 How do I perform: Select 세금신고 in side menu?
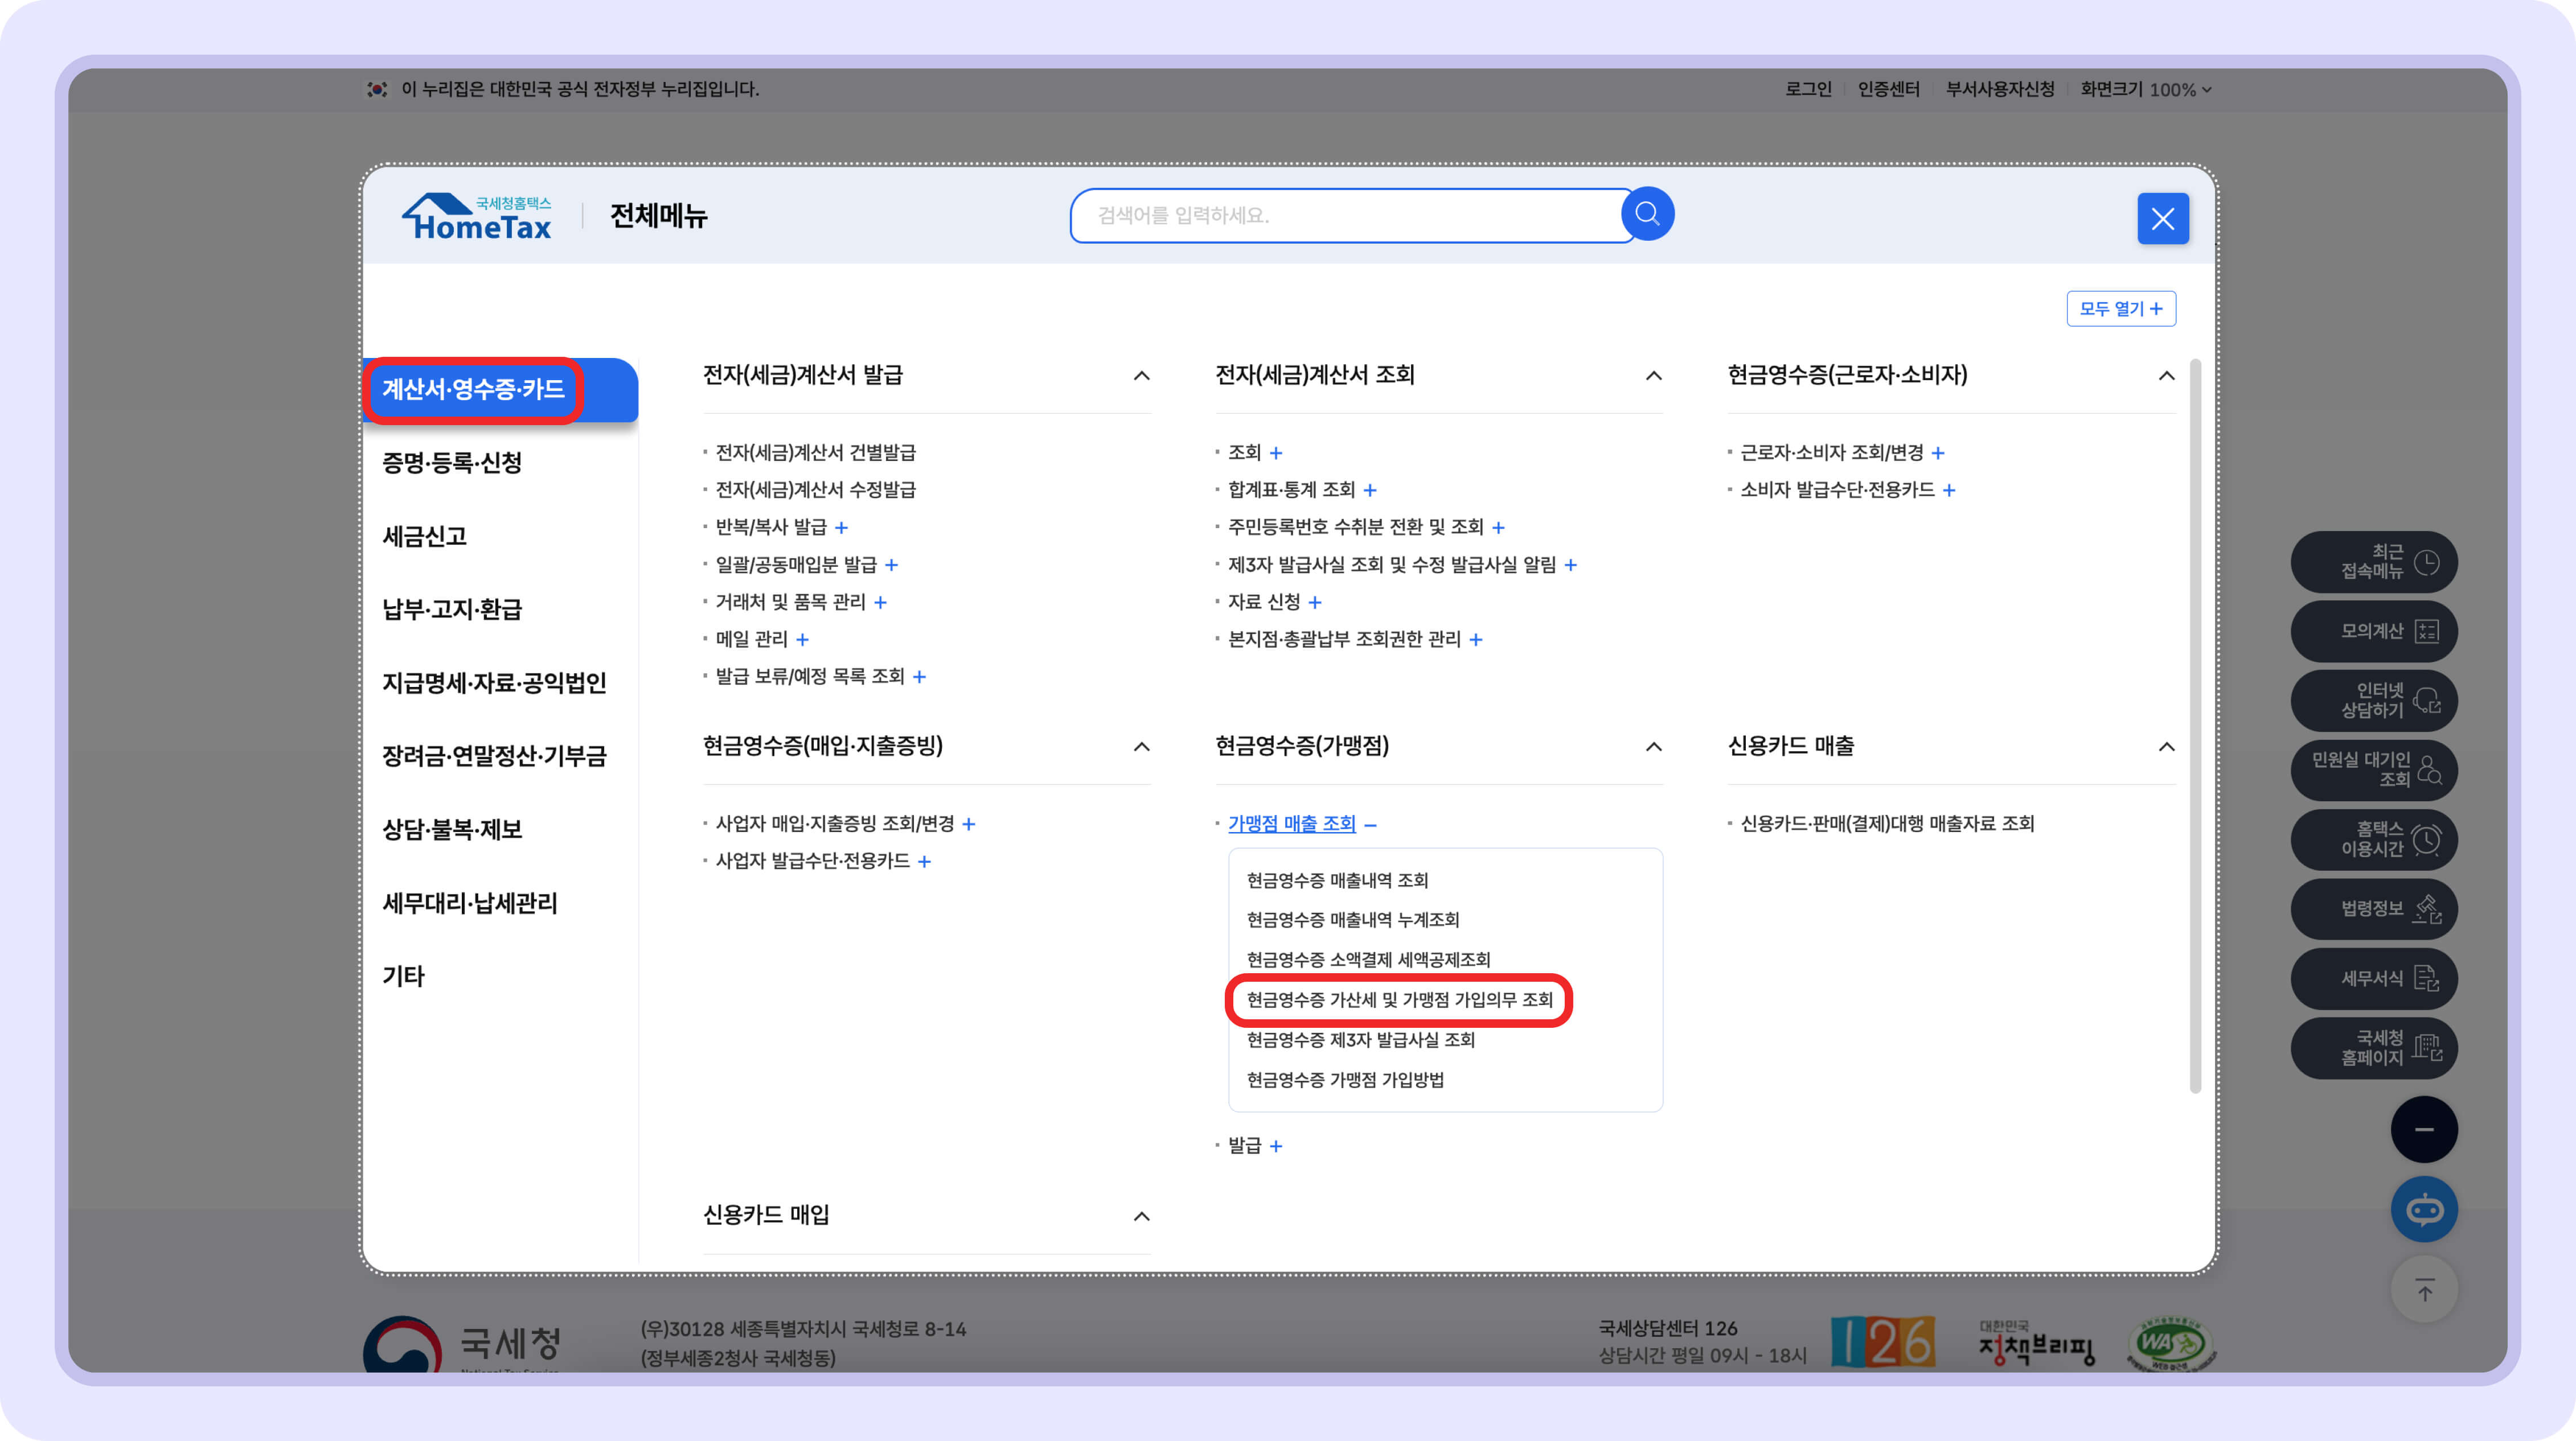(425, 537)
